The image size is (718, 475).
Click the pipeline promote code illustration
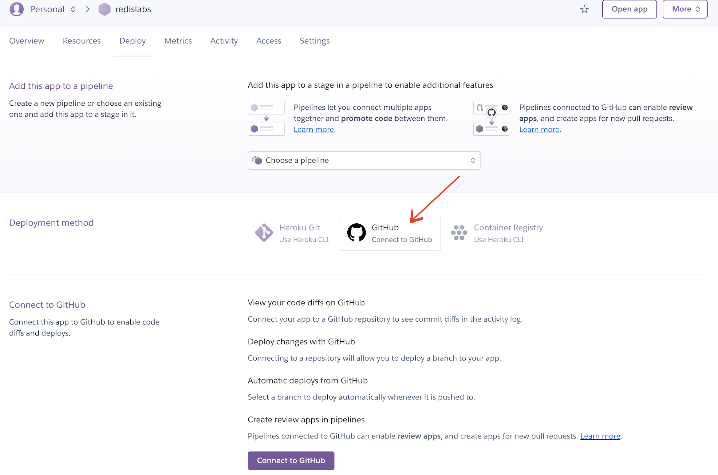[x=266, y=118]
